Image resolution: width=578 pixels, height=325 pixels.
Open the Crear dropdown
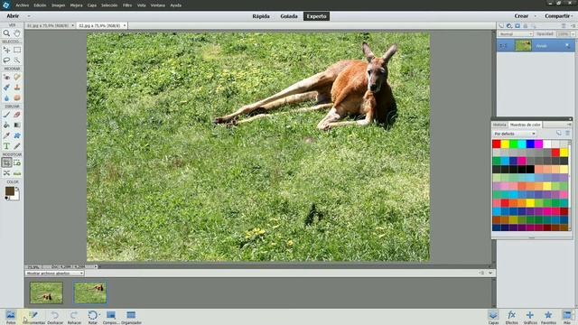point(525,16)
